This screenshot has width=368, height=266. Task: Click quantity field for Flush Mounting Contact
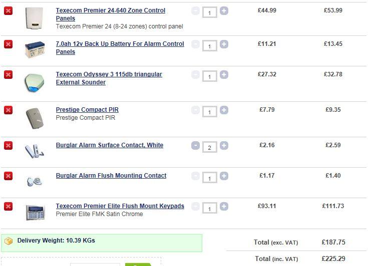[209, 178]
